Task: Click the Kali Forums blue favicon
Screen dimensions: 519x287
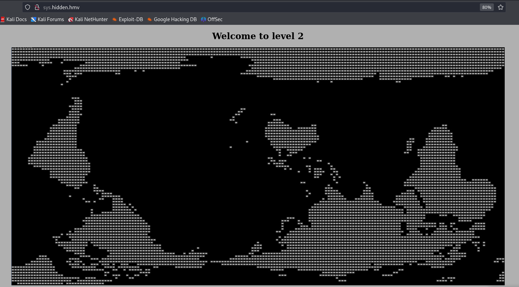Action: tap(33, 19)
